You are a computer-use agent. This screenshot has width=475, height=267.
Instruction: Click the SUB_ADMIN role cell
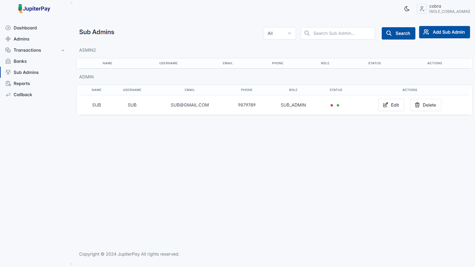[x=293, y=105]
